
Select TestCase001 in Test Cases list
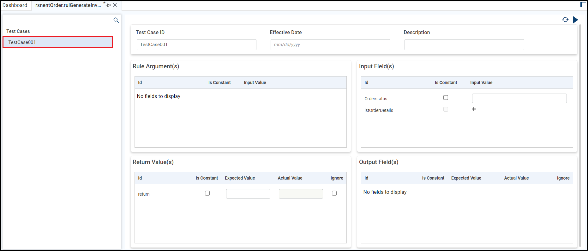pos(58,42)
